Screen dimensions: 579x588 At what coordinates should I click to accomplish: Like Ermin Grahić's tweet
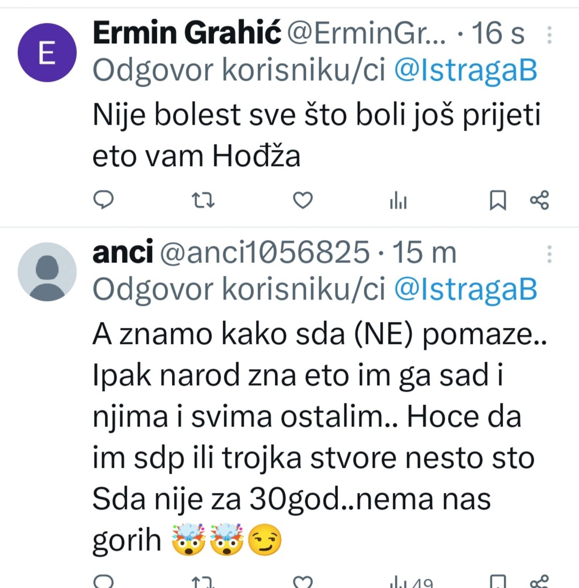click(x=303, y=200)
